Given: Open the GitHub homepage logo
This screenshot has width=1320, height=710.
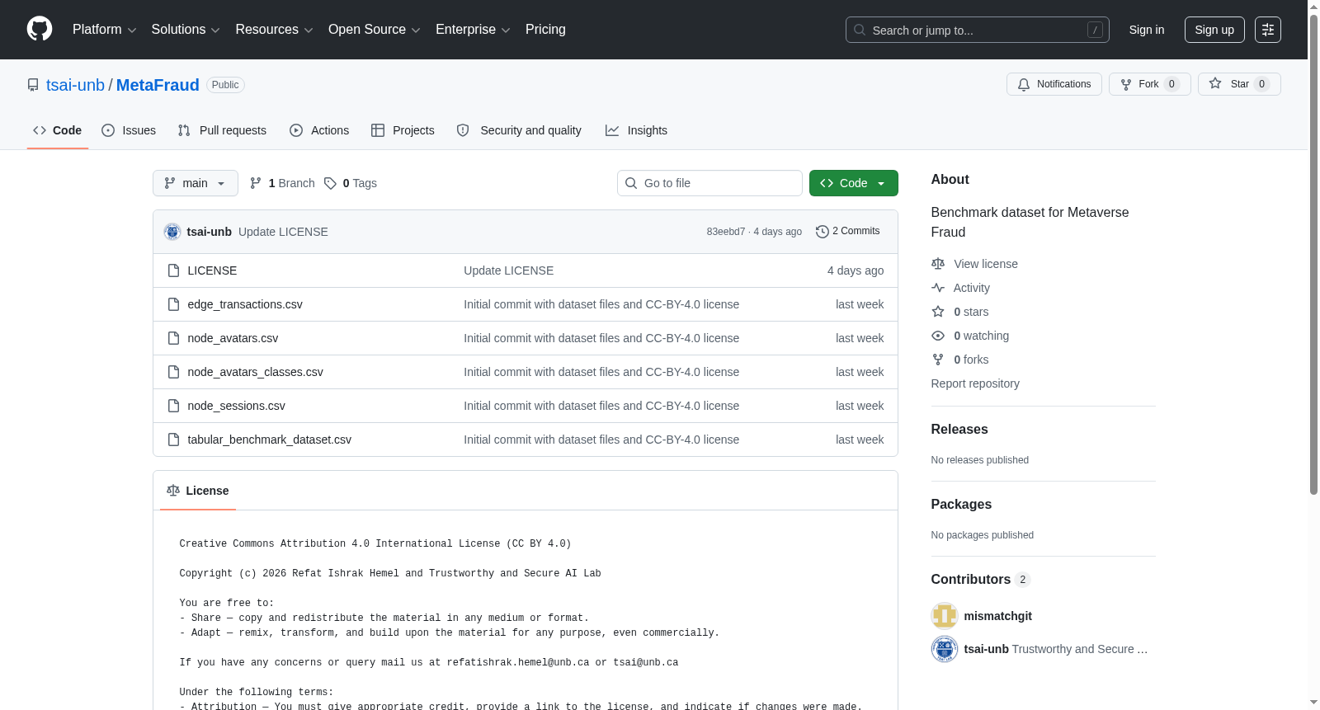Looking at the screenshot, I should pyautogui.click(x=40, y=30).
